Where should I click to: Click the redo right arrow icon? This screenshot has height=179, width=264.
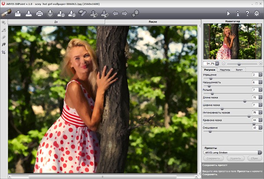tap(125, 13)
